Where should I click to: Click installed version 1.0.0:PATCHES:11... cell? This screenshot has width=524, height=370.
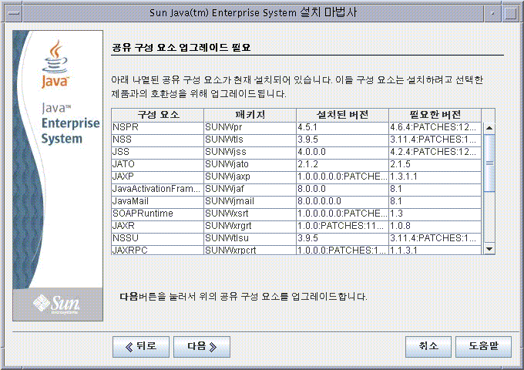343,226
